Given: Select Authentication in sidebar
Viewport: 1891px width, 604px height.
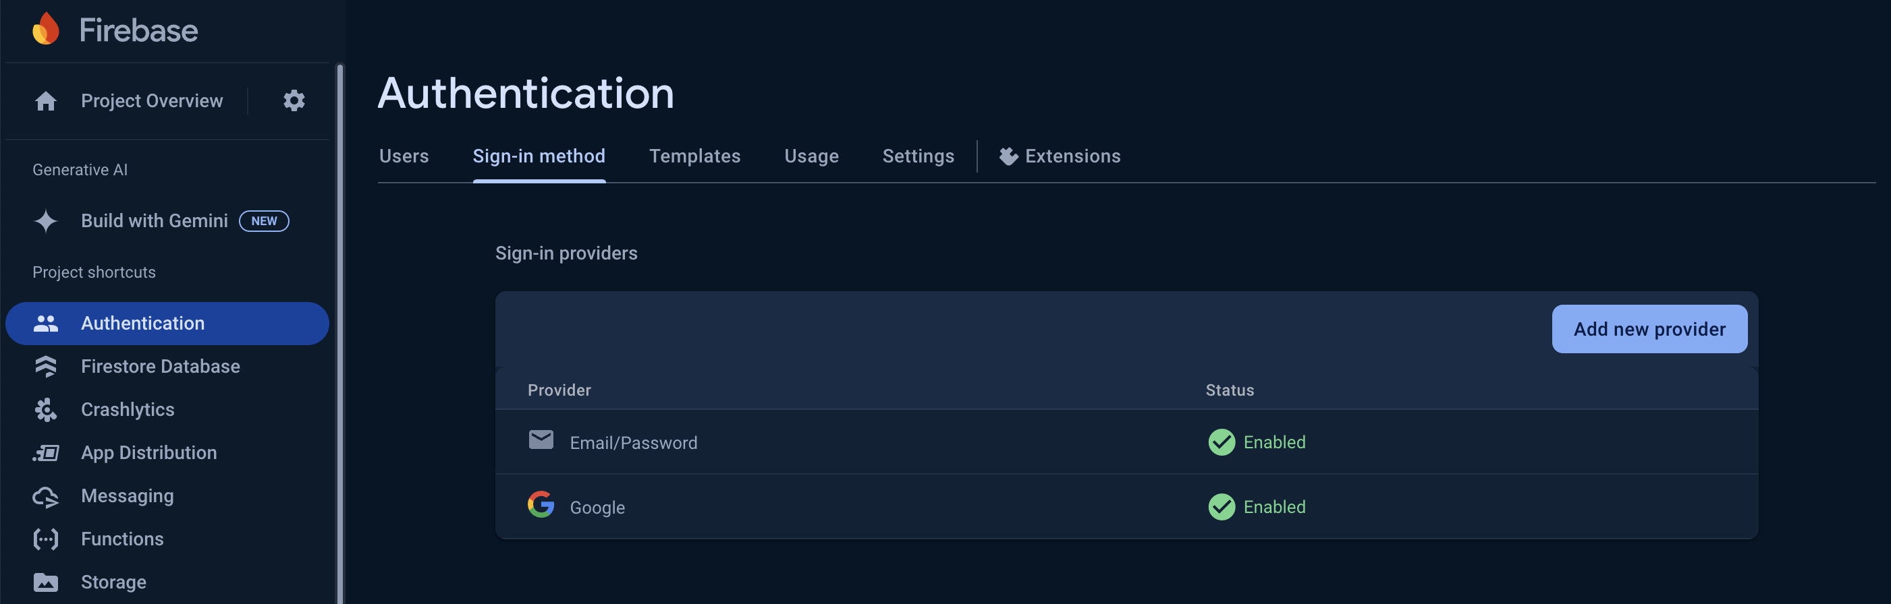Looking at the screenshot, I should (167, 324).
